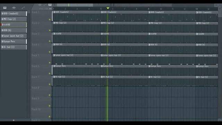Mute Track 1 with its green dot
This screenshot has width=222, height=125.
50,19
